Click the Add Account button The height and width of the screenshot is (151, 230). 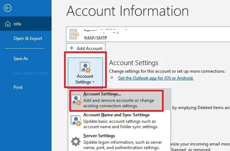[86, 48]
